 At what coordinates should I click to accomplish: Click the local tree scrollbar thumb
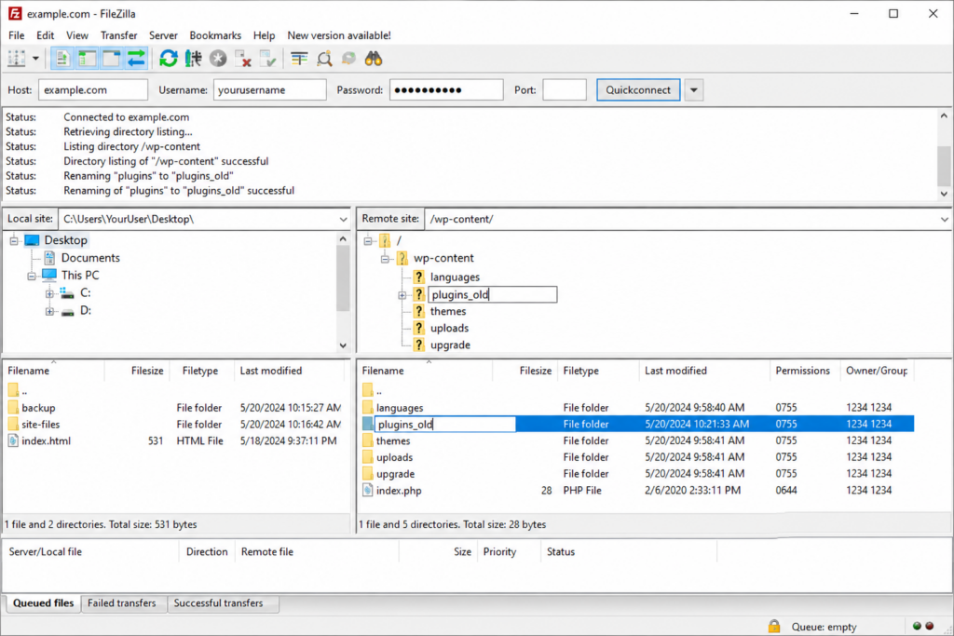(343, 278)
